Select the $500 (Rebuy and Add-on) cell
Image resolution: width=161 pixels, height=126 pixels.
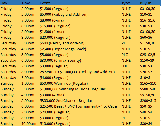tap(62, 43)
